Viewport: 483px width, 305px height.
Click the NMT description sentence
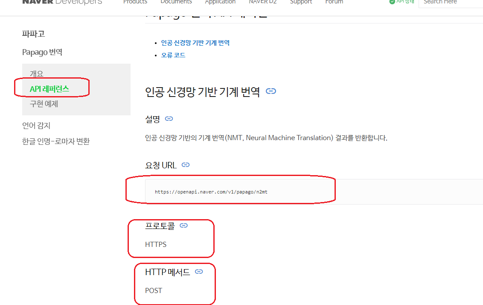click(266, 138)
